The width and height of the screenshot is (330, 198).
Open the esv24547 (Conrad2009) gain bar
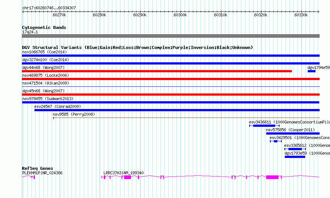coord(177,110)
